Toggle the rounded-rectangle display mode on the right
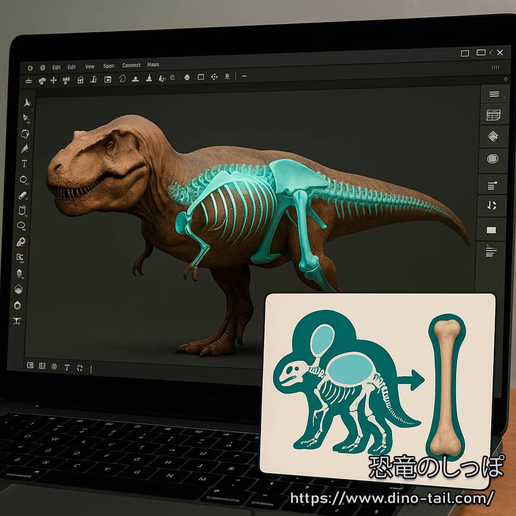 [x=493, y=158]
